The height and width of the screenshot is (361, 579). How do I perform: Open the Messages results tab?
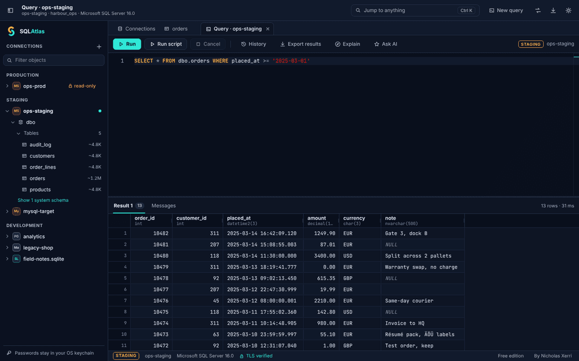click(x=164, y=206)
